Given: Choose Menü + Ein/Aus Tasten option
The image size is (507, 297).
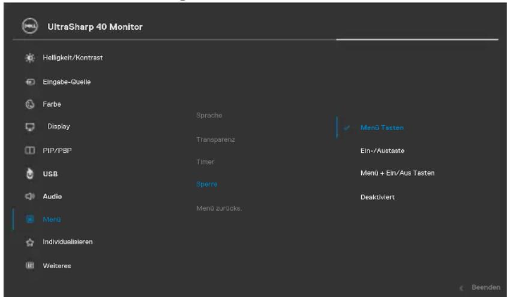Looking at the screenshot, I should click(397, 173).
